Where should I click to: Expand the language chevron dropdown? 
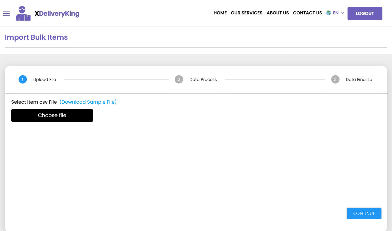coord(342,13)
